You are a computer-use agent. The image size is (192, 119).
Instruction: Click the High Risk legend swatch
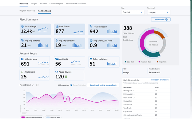158,62
